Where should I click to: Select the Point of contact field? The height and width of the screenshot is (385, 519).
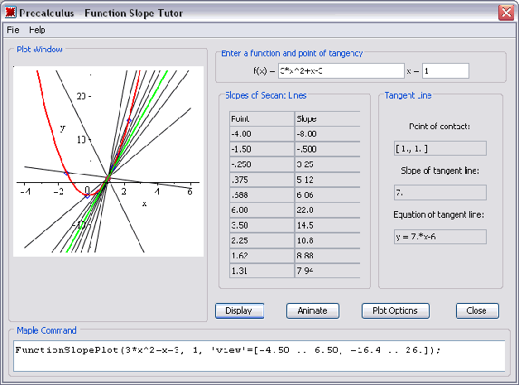pyautogui.click(x=440, y=149)
